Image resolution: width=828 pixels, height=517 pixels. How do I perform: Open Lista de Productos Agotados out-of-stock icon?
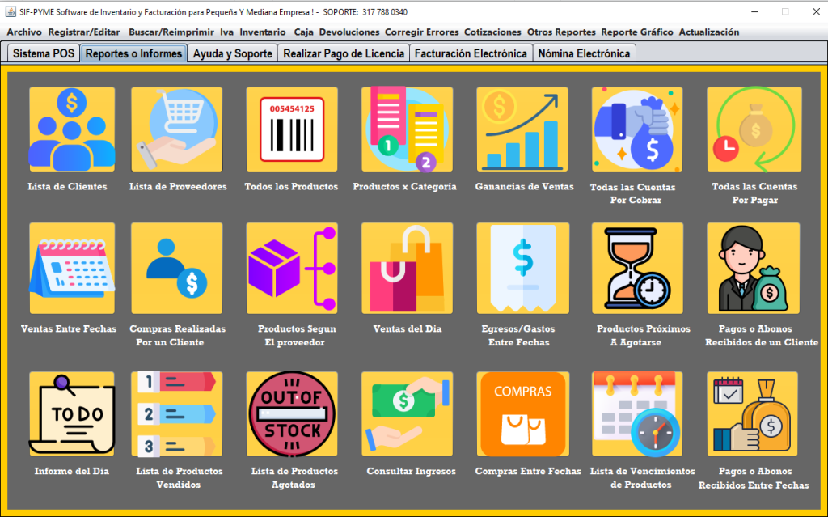click(292, 413)
